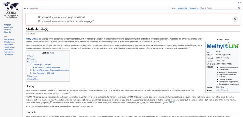
Task: Click the Type link in infobox
Action: [x=208, y=52]
